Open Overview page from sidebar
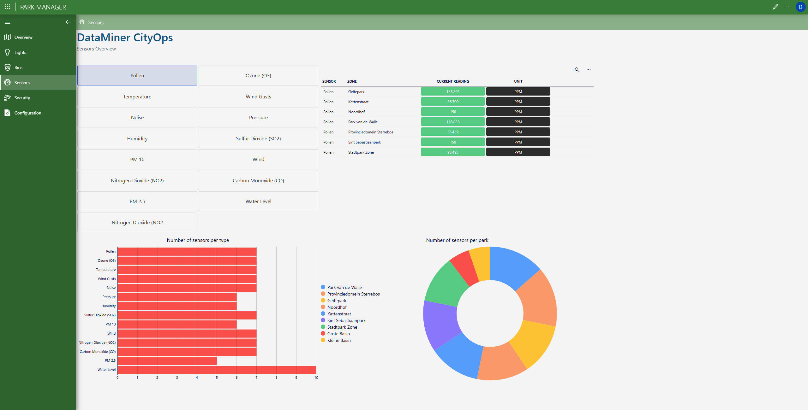 point(23,37)
